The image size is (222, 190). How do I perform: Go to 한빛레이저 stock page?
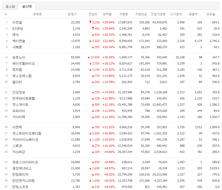point(20,174)
